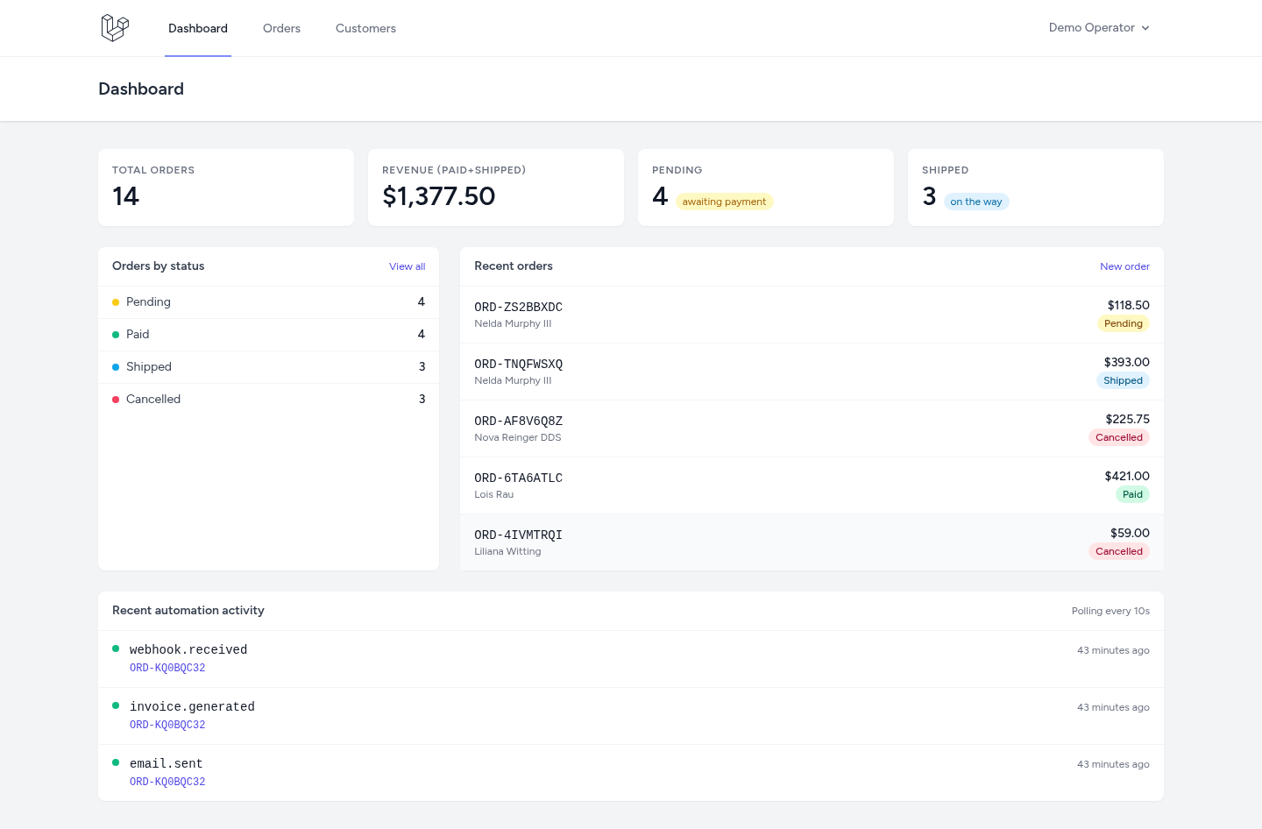The height and width of the screenshot is (829, 1262).
Task: Click the Recent automation activity heading
Action: coord(188,610)
